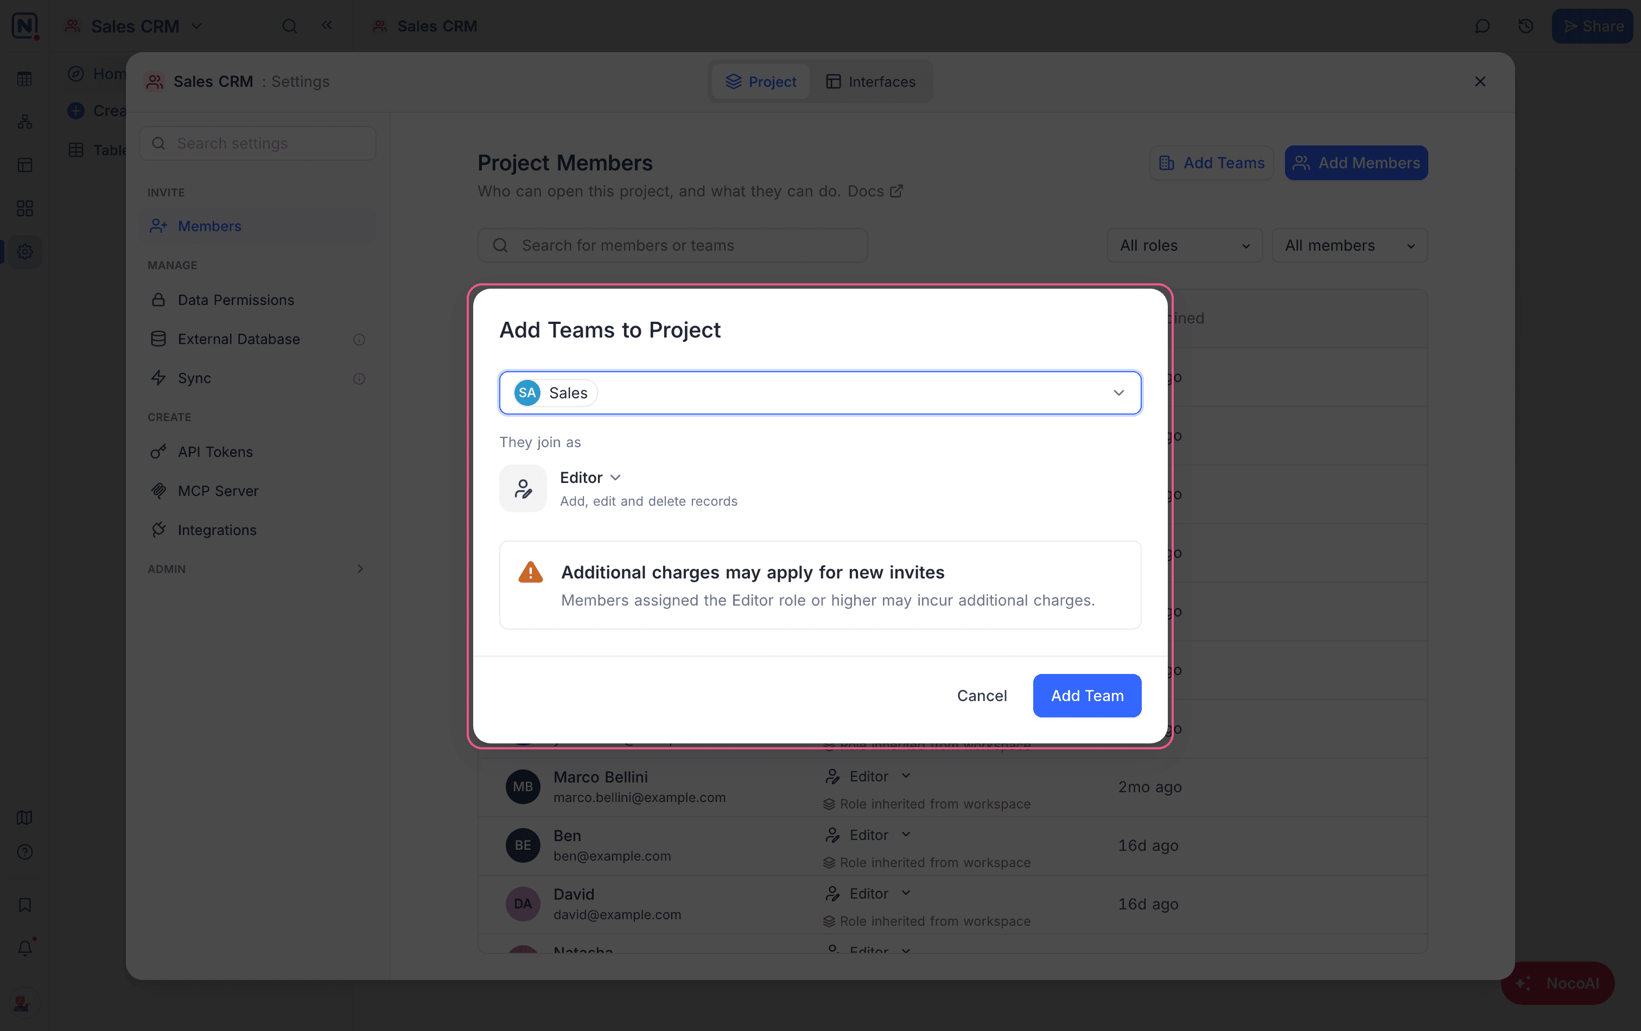This screenshot has height=1031, width=1641.
Task: Click the table grid icon in left rail
Action: point(25,78)
